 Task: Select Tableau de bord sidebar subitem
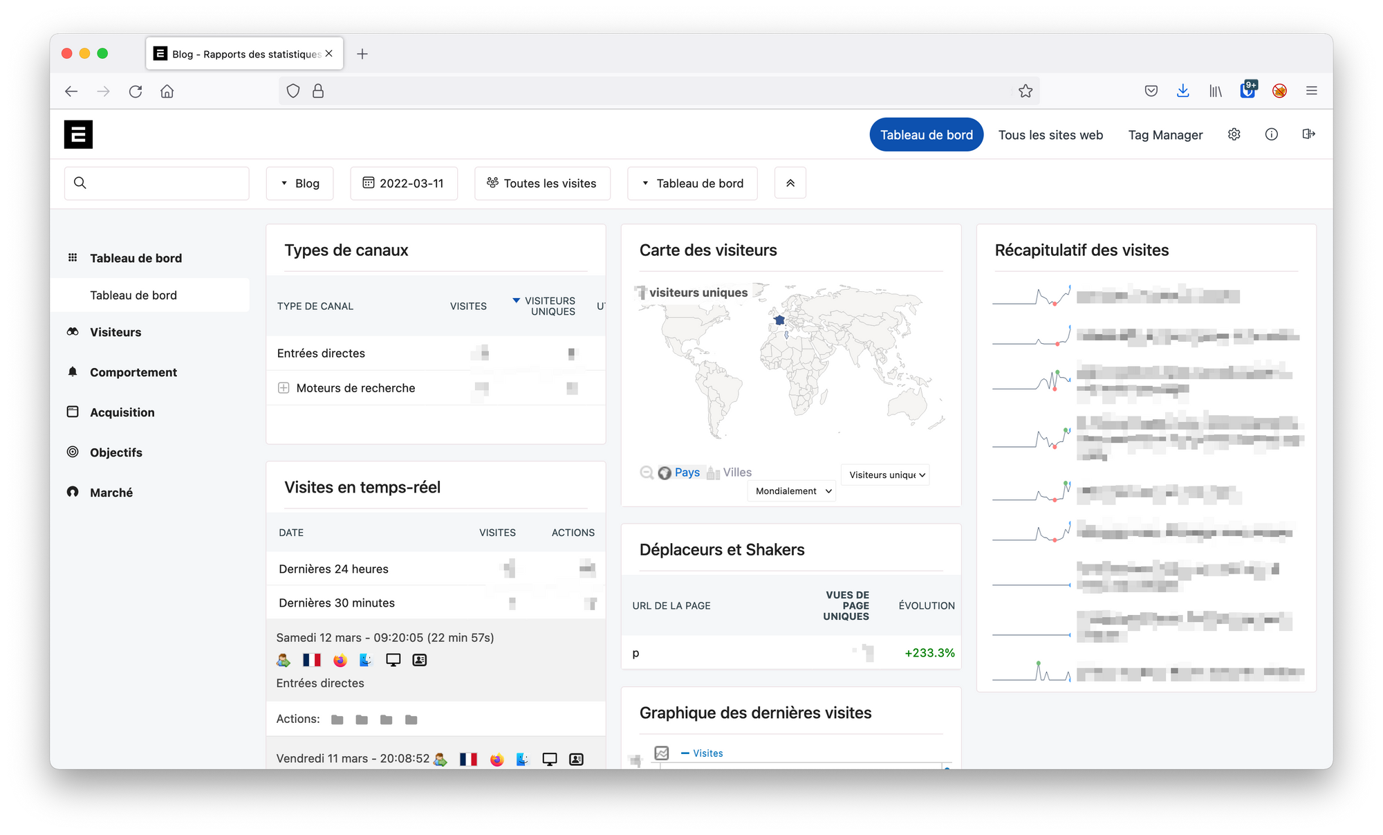coord(150,295)
